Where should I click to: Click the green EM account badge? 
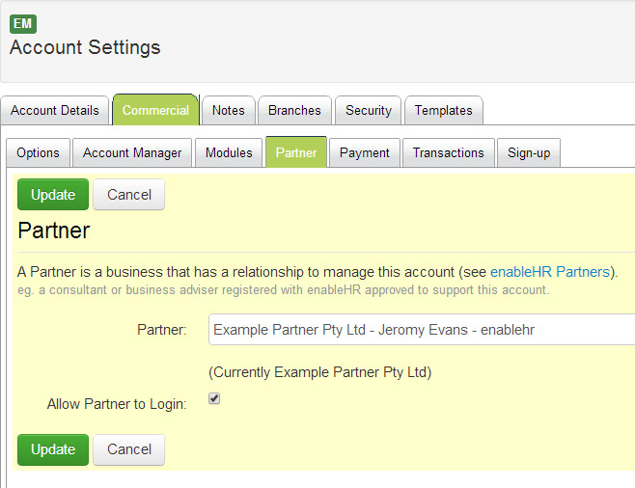[23, 24]
